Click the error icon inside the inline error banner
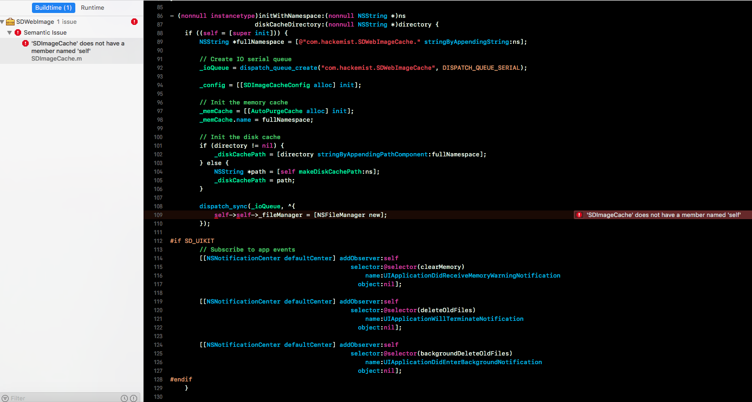Image resolution: width=752 pixels, height=402 pixels. pos(579,215)
